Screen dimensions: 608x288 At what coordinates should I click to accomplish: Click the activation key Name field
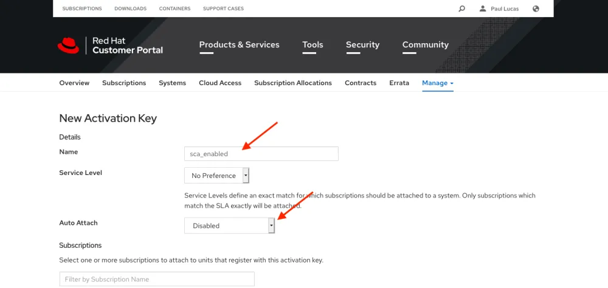click(261, 154)
